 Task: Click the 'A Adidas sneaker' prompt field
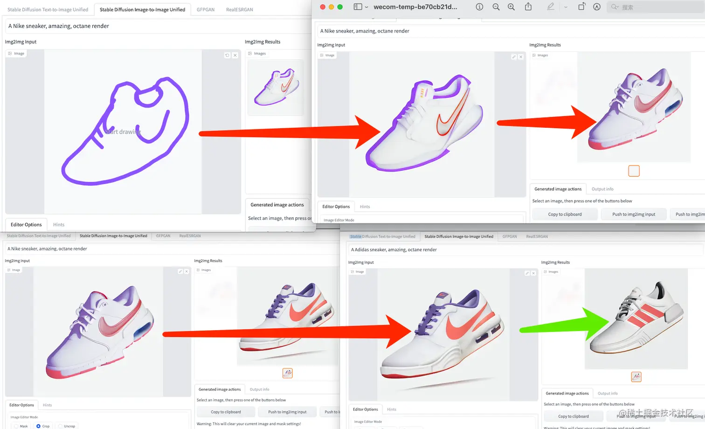click(x=525, y=250)
